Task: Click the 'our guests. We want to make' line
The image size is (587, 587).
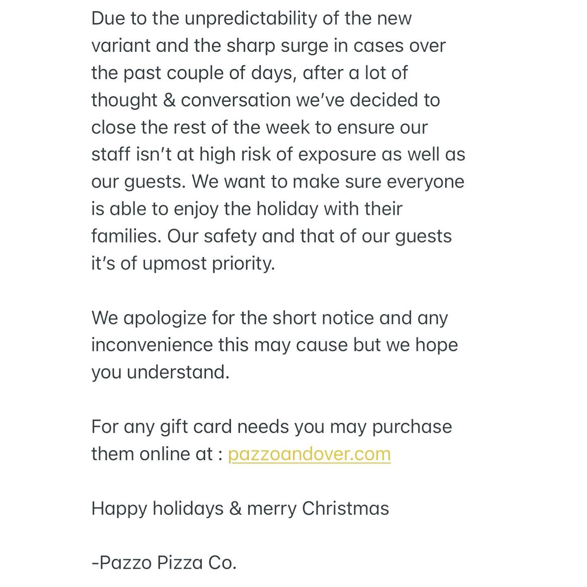Action: coord(278,181)
